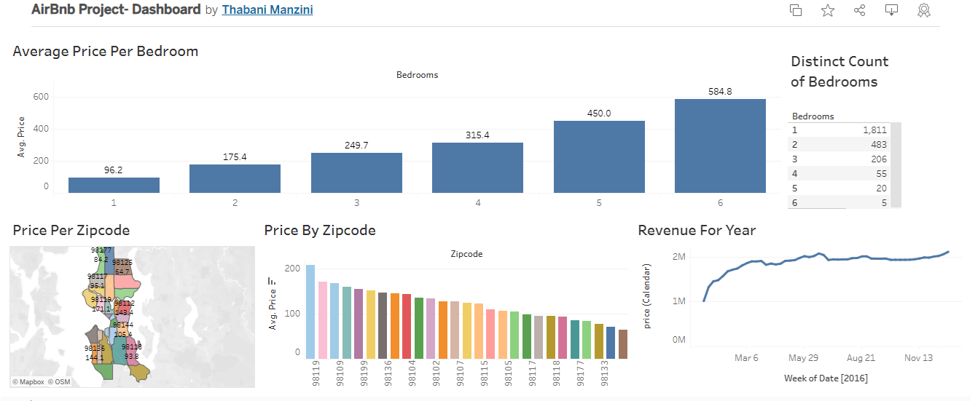Click the duplicate workbook copy icon
This screenshot has width=975, height=401.
coord(796,10)
